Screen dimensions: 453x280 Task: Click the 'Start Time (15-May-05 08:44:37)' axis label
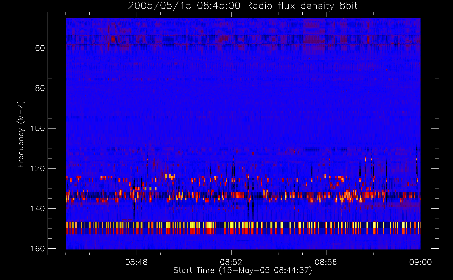[x=243, y=270]
